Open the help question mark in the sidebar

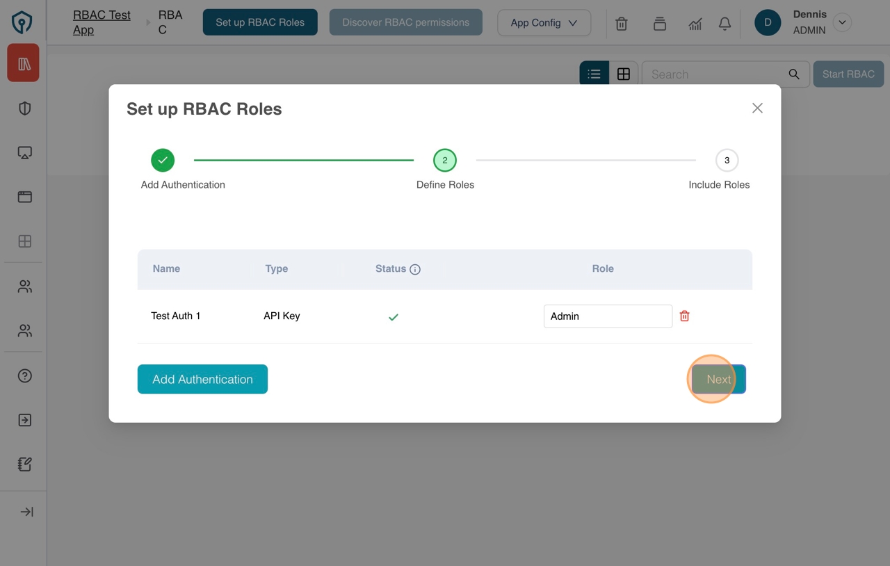point(23,375)
